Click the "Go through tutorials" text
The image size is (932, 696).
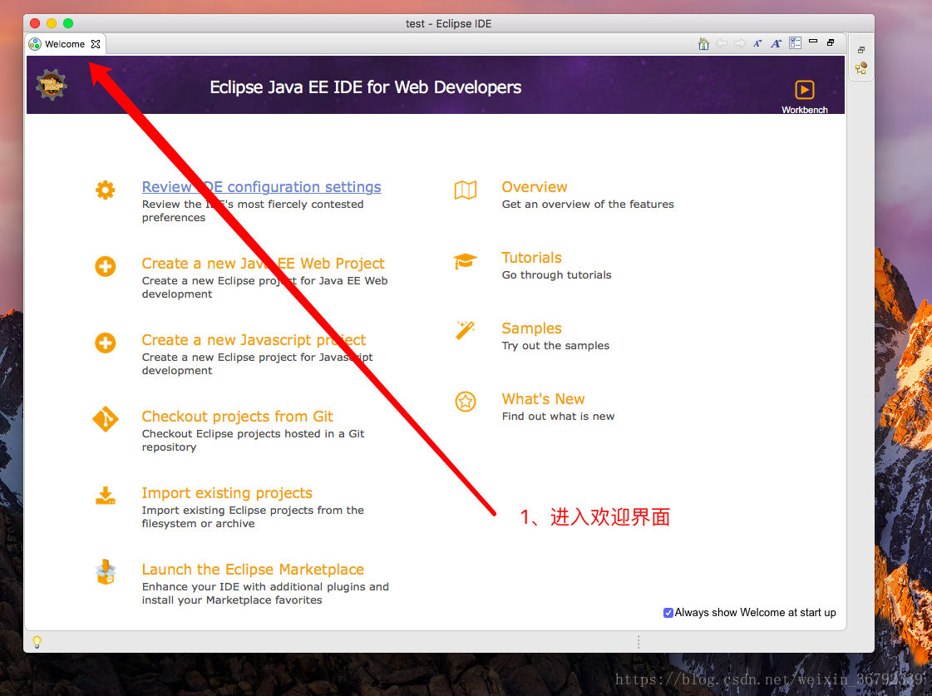click(556, 274)
